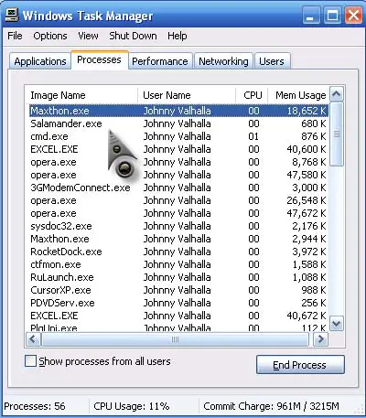Click the Processes: 56 status entry

pos(35,406)
